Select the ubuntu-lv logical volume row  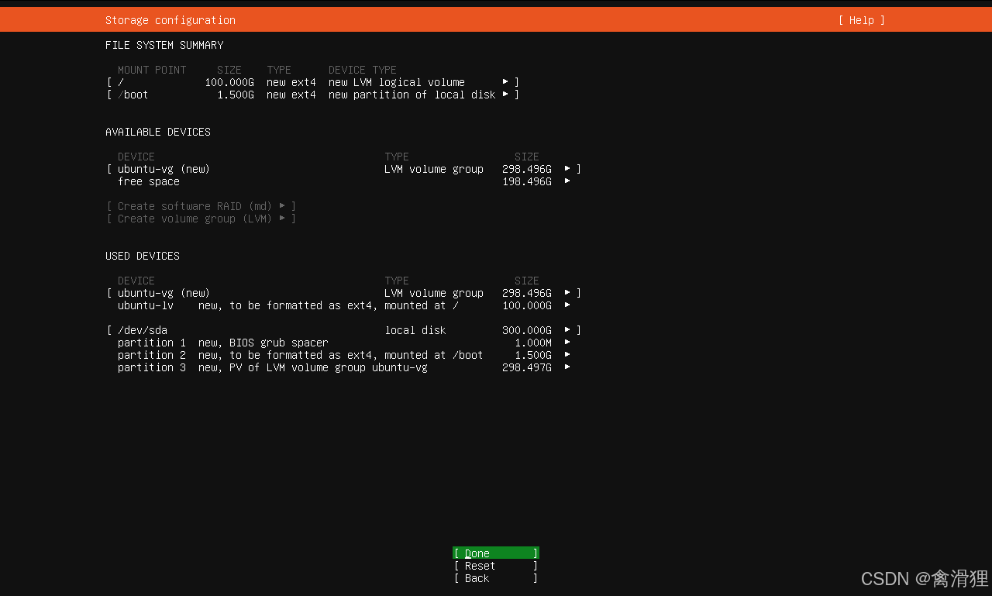click(x=344, y=305)
